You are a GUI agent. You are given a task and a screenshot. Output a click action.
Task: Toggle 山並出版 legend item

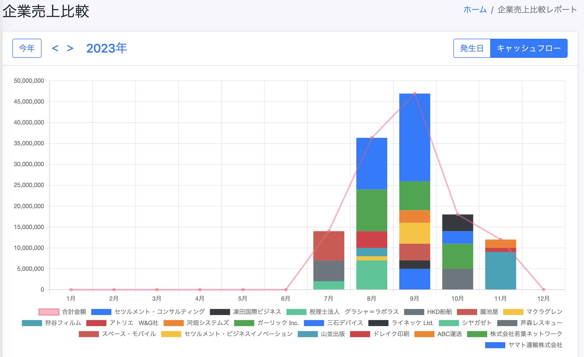point(321,334)
